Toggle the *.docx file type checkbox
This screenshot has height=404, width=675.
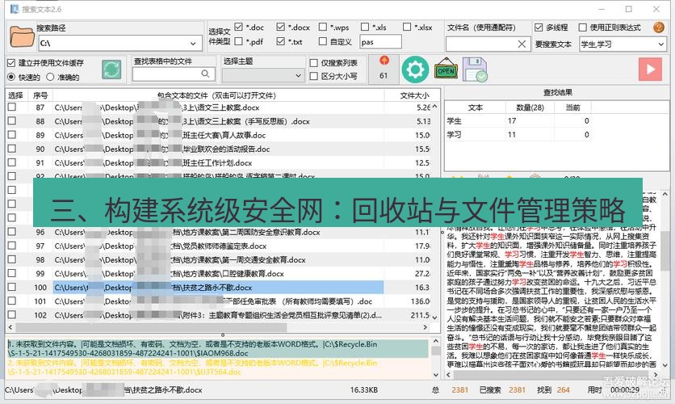281,27
